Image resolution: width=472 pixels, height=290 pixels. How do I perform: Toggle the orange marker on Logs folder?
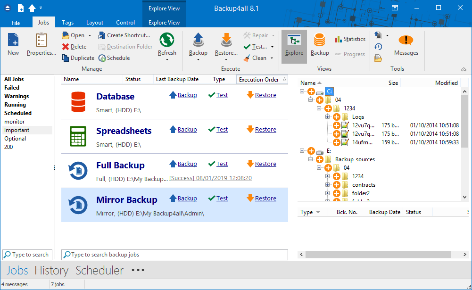click(x=336, y=117)
